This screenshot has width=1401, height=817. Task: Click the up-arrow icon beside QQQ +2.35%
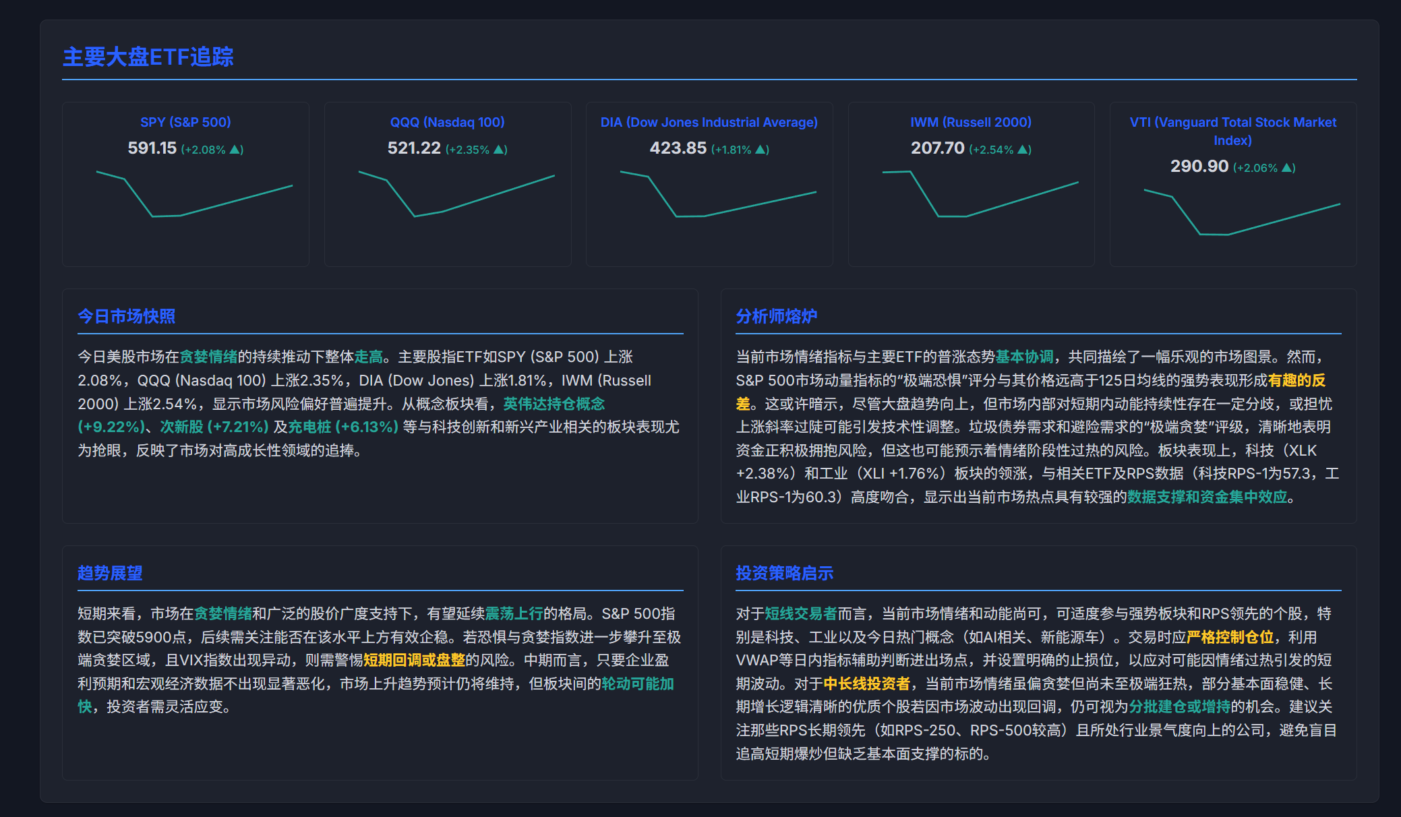[499, 149]
